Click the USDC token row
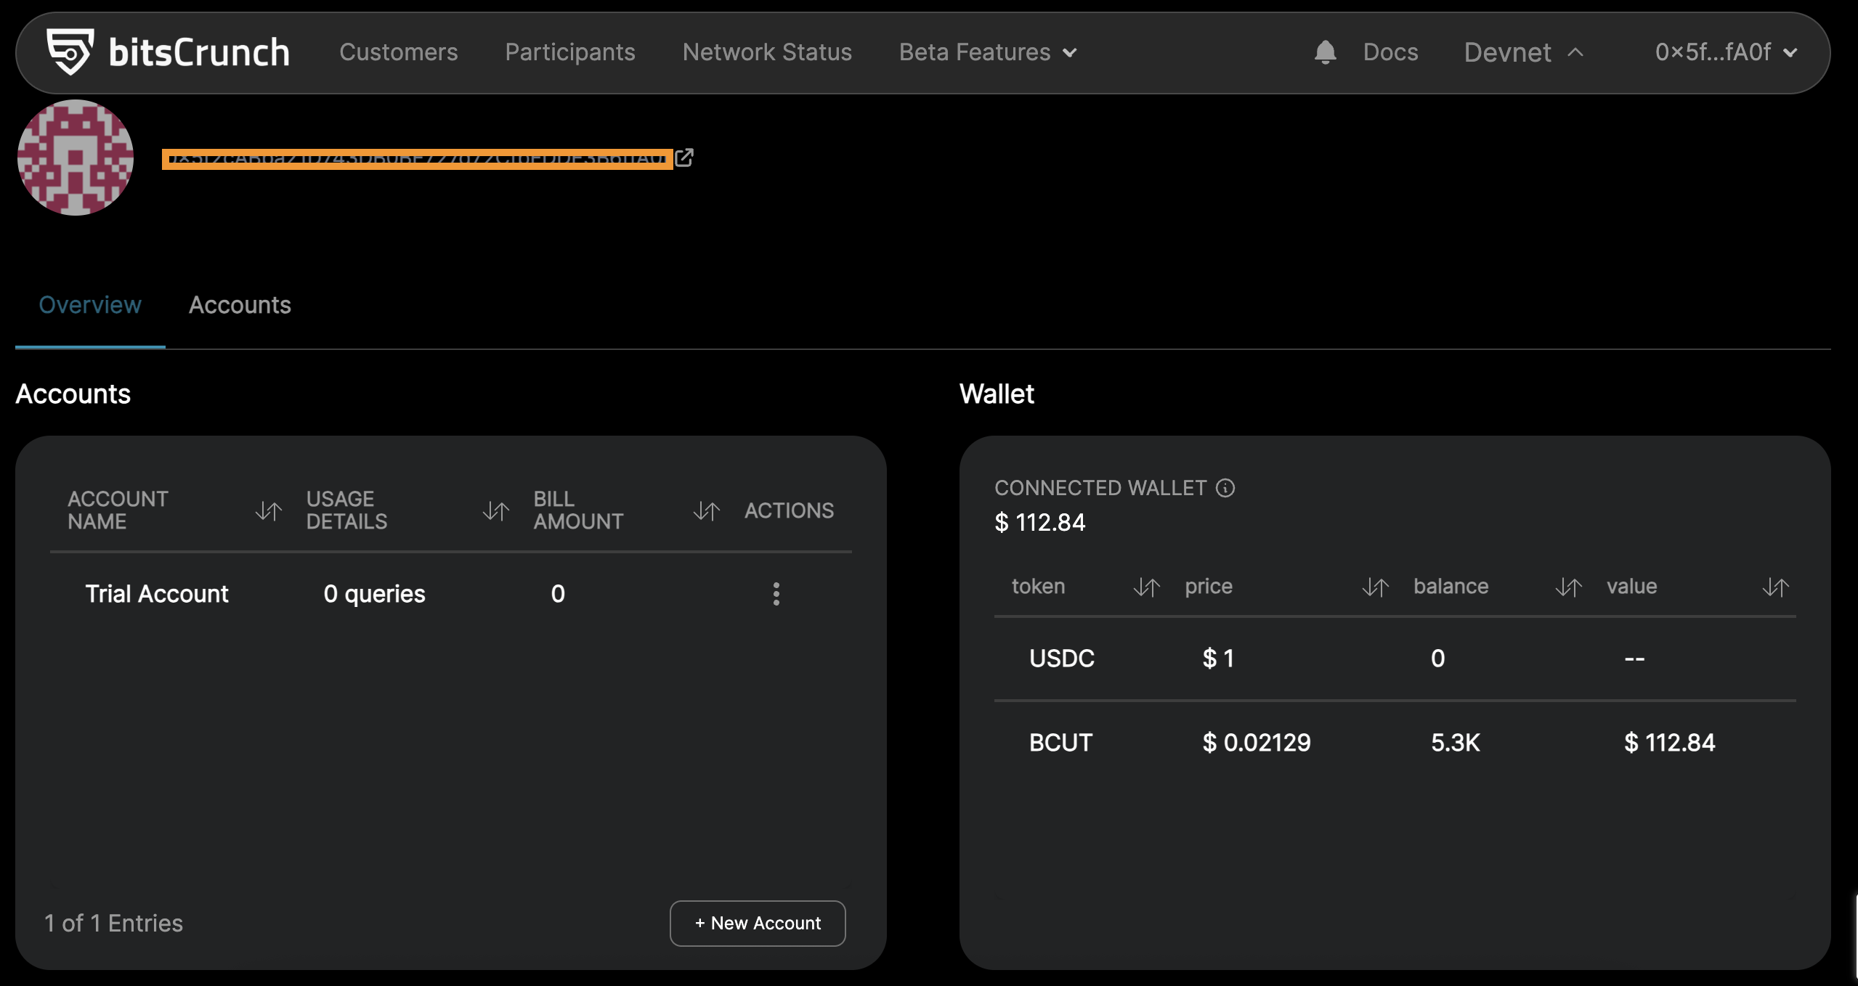 [x=1395, y=659]
